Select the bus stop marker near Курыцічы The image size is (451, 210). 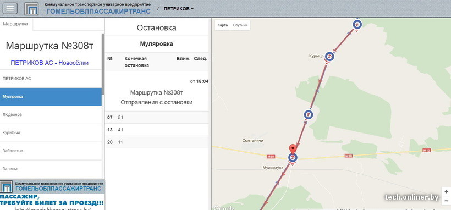point(329,57)
